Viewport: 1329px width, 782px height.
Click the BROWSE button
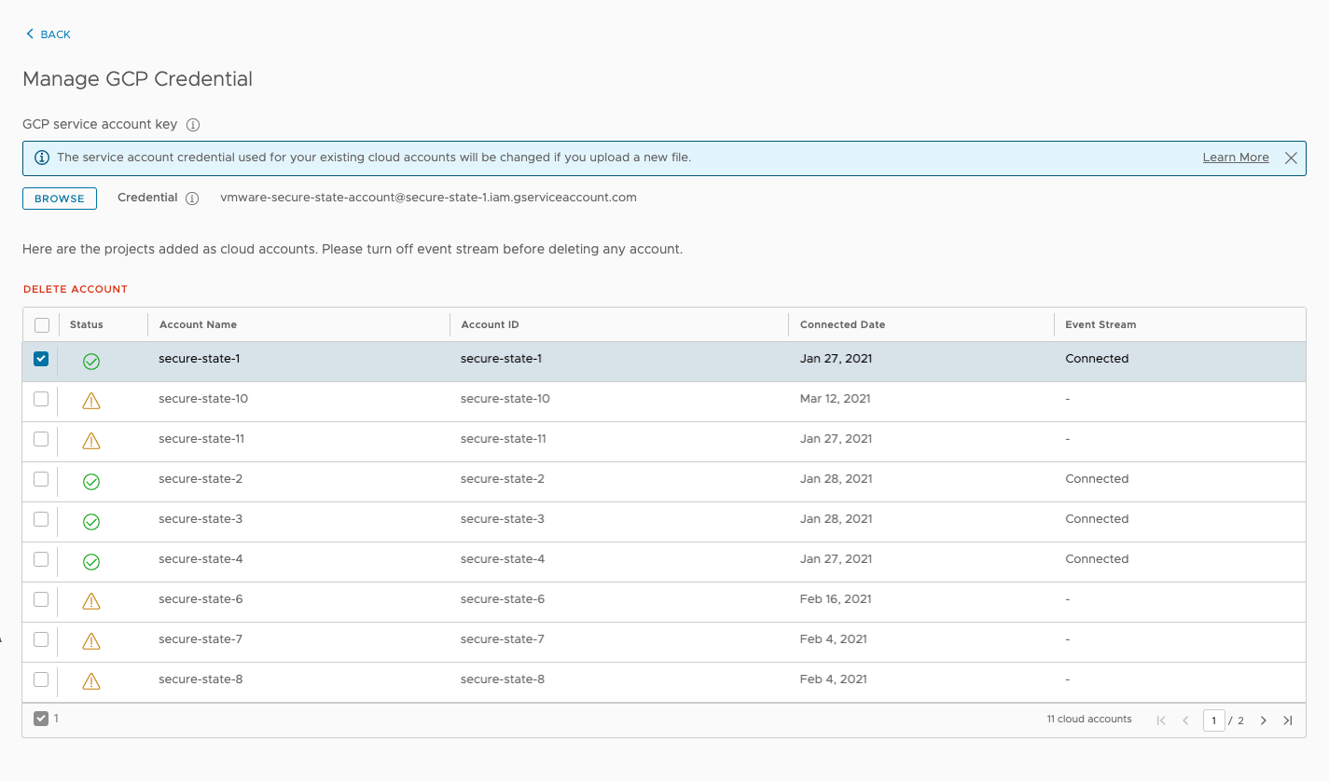click(x=59, y=198)
